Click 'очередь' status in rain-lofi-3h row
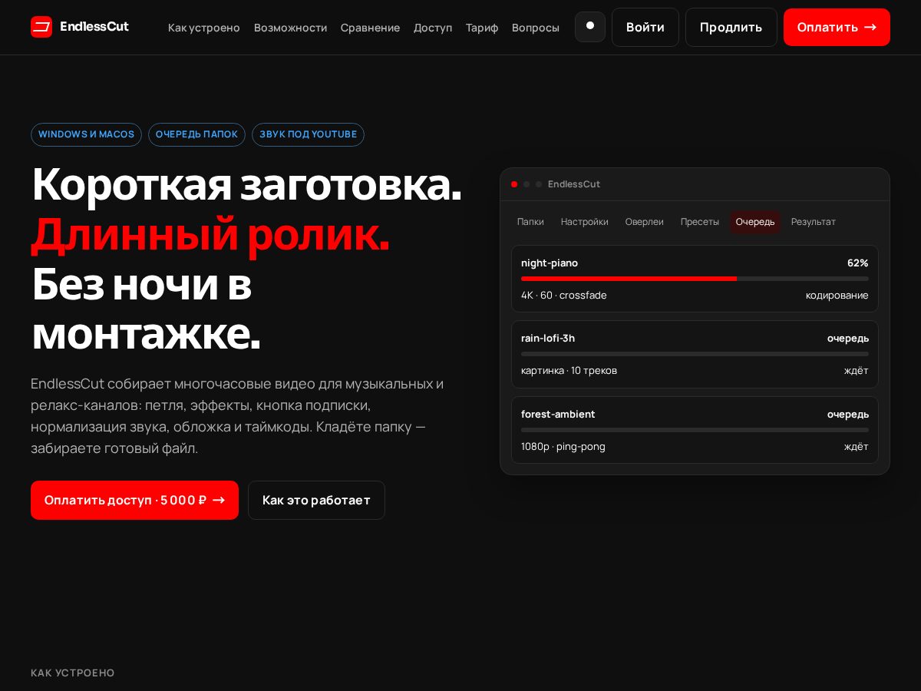Screen dimensions: 921x691 pyautogui.click(x=848, y=338)
